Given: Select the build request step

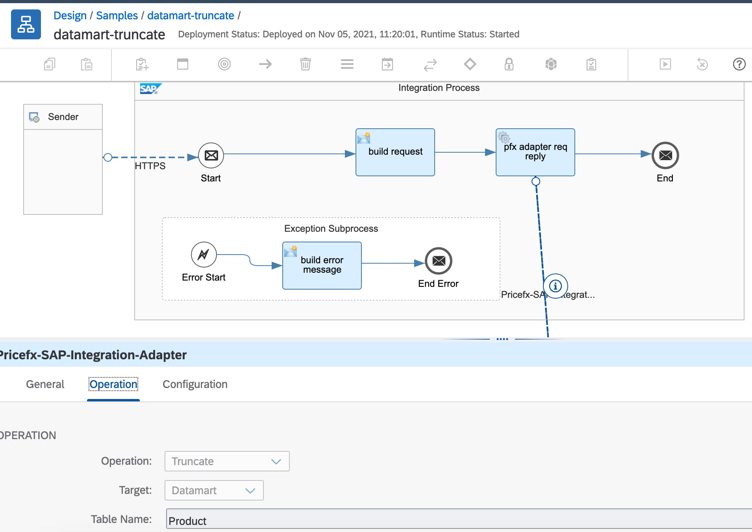Looking at the screenshot, I should tap(395, 152).
